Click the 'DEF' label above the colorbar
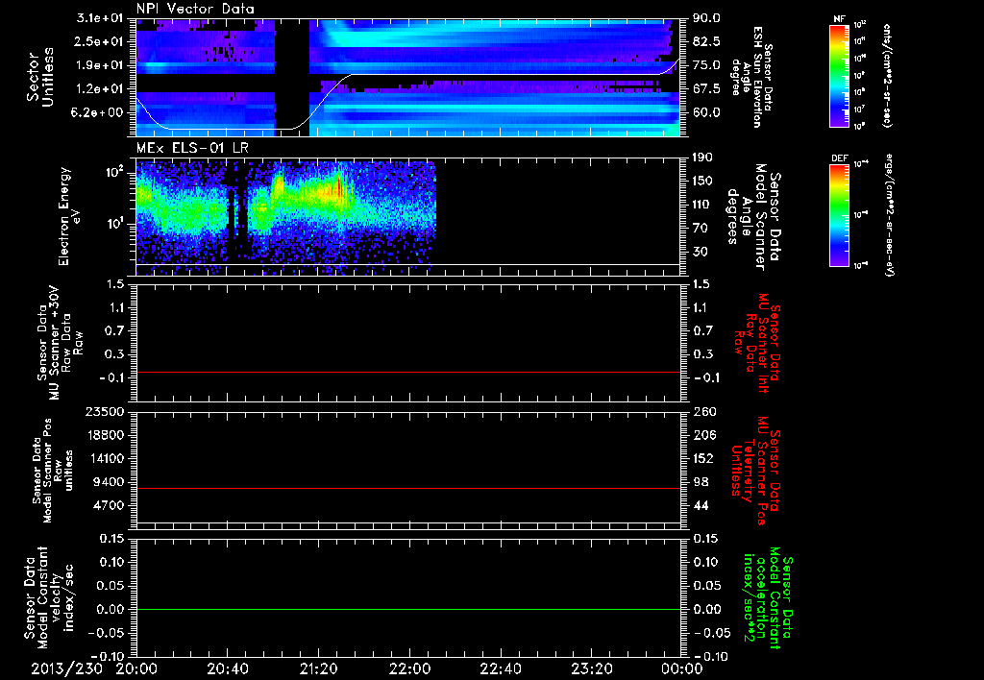Screen dimensions: 984x680 pyautogui.click(x=839, y=158)
